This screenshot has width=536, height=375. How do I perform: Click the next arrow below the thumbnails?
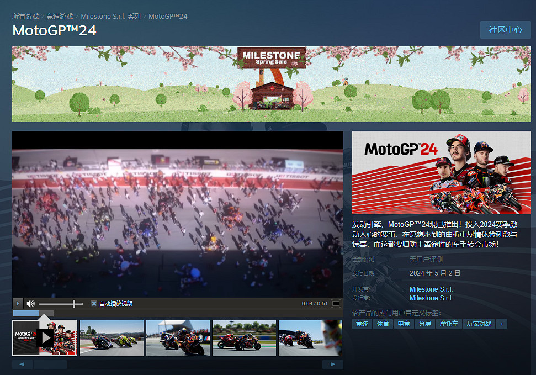[x=332, y=364]
